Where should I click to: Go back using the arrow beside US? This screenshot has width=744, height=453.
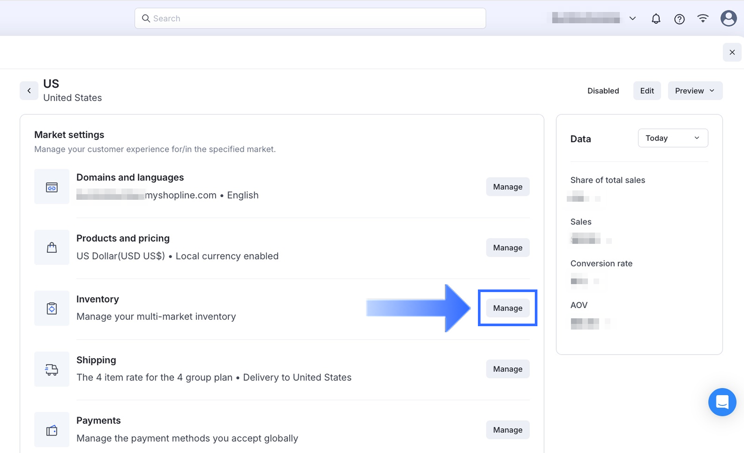pyautogui.click(x=29, y=91)
